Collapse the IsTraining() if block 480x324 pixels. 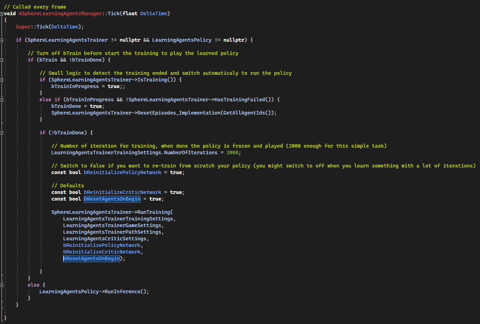[x=2, y=80]
